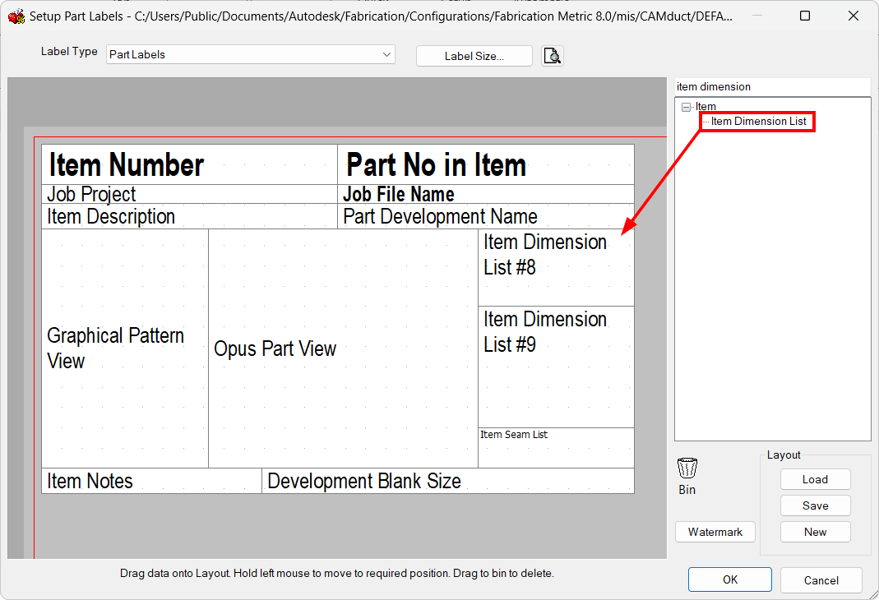
Task: Create a New layout
Action: [x=815, y=532]
